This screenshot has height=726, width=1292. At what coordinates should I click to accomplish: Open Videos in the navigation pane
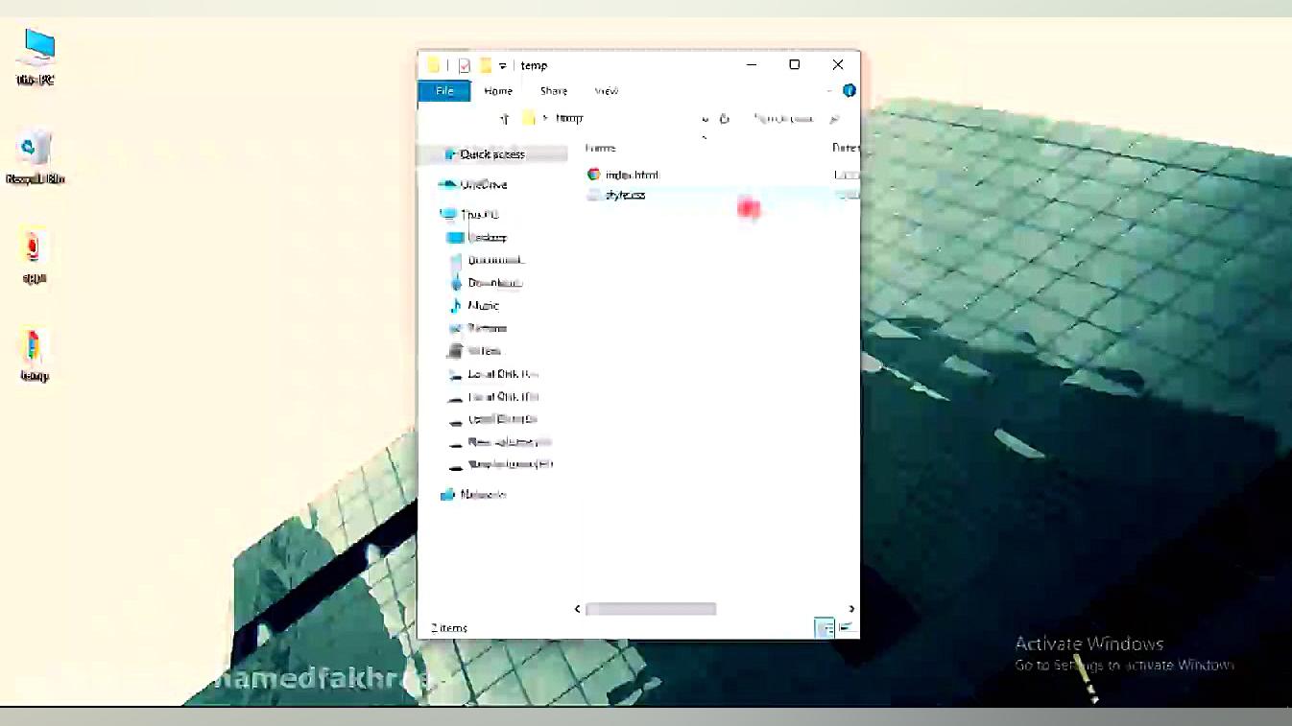(484, 351)
